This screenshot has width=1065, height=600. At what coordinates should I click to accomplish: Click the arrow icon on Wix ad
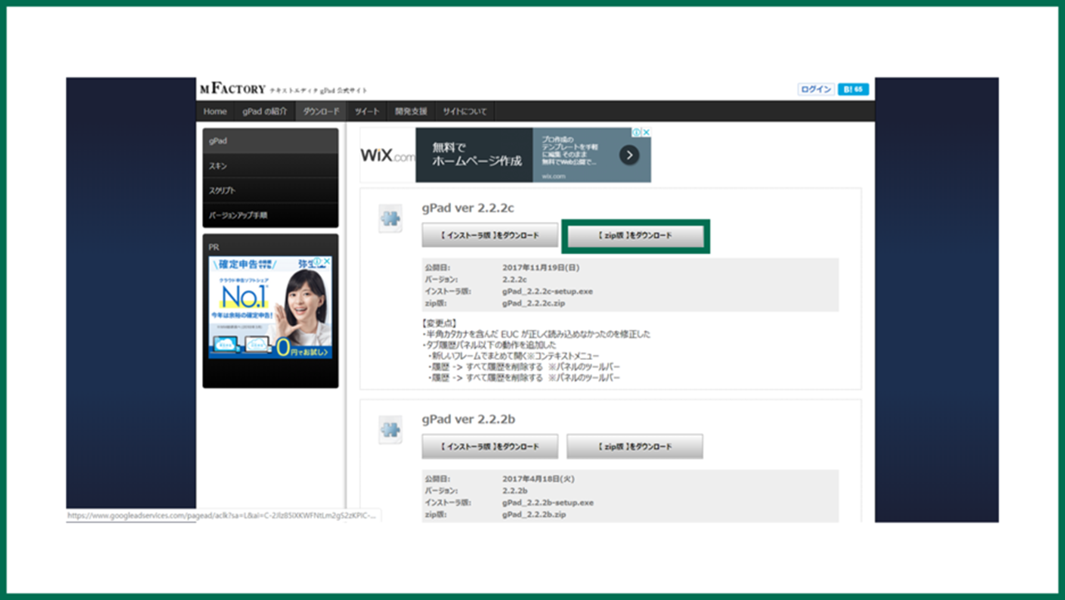630,155
